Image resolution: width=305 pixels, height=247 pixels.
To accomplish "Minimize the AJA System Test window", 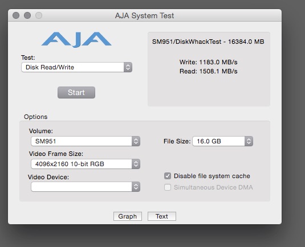I will coord(27,15).
